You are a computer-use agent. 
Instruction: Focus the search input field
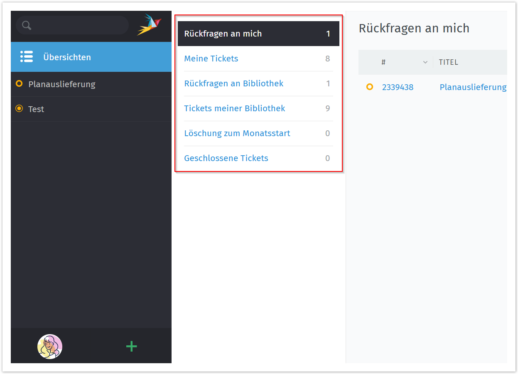[79, 26]
